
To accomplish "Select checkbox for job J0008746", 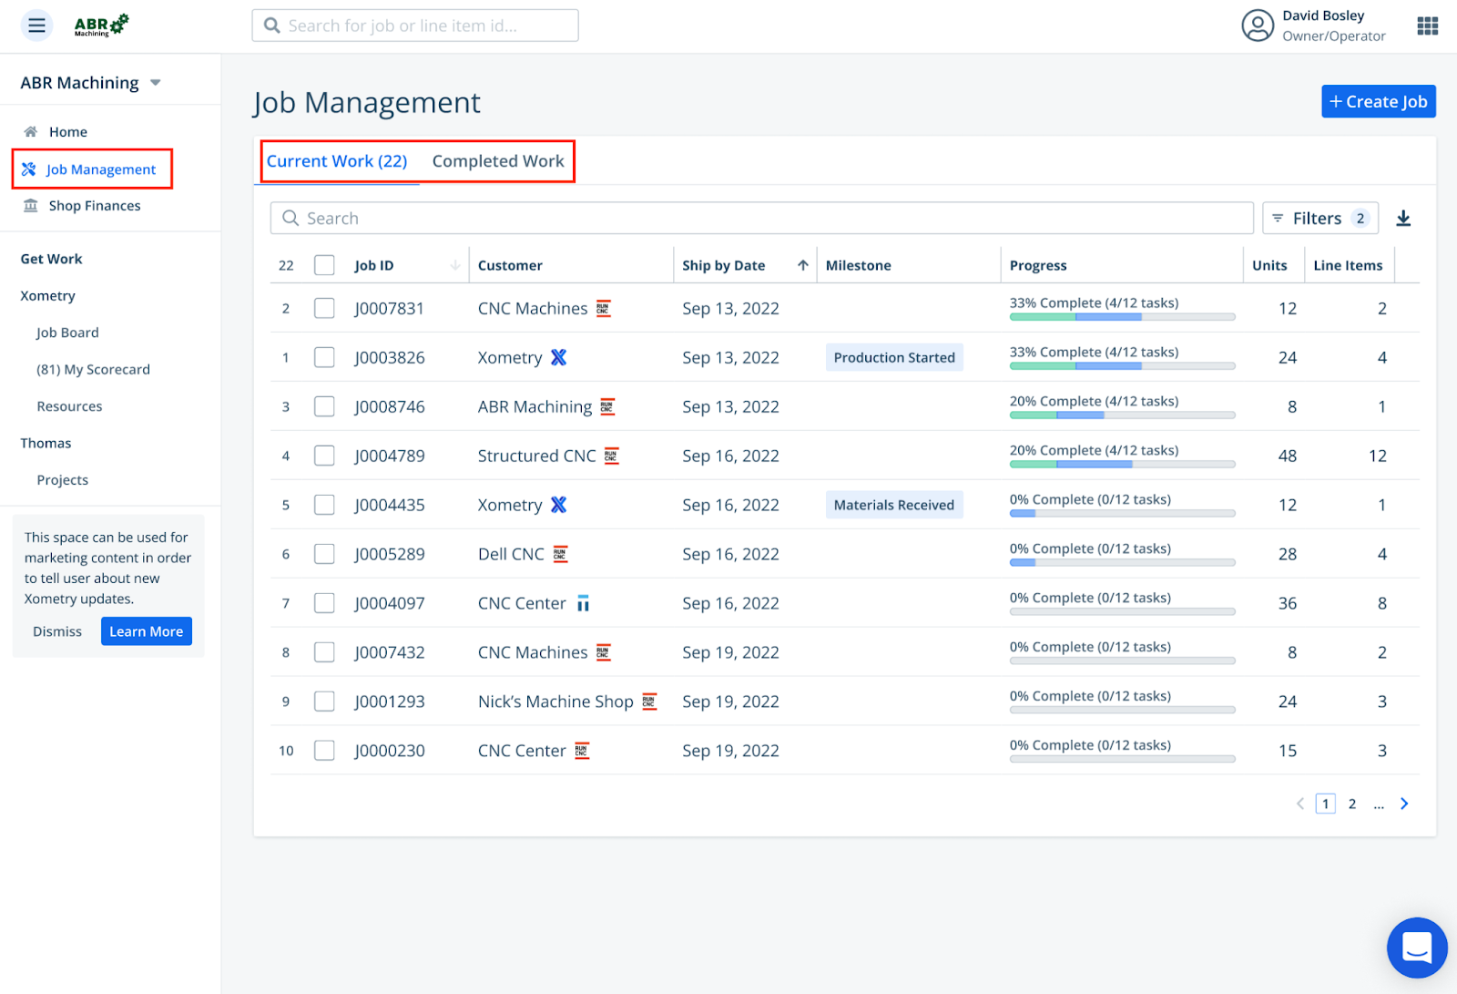I will [x=324, y=406].
